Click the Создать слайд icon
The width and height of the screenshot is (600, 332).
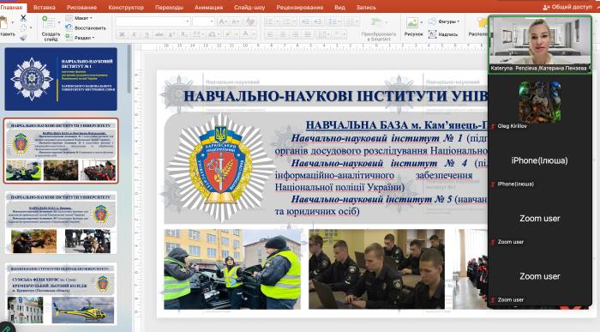click(48, 22)
